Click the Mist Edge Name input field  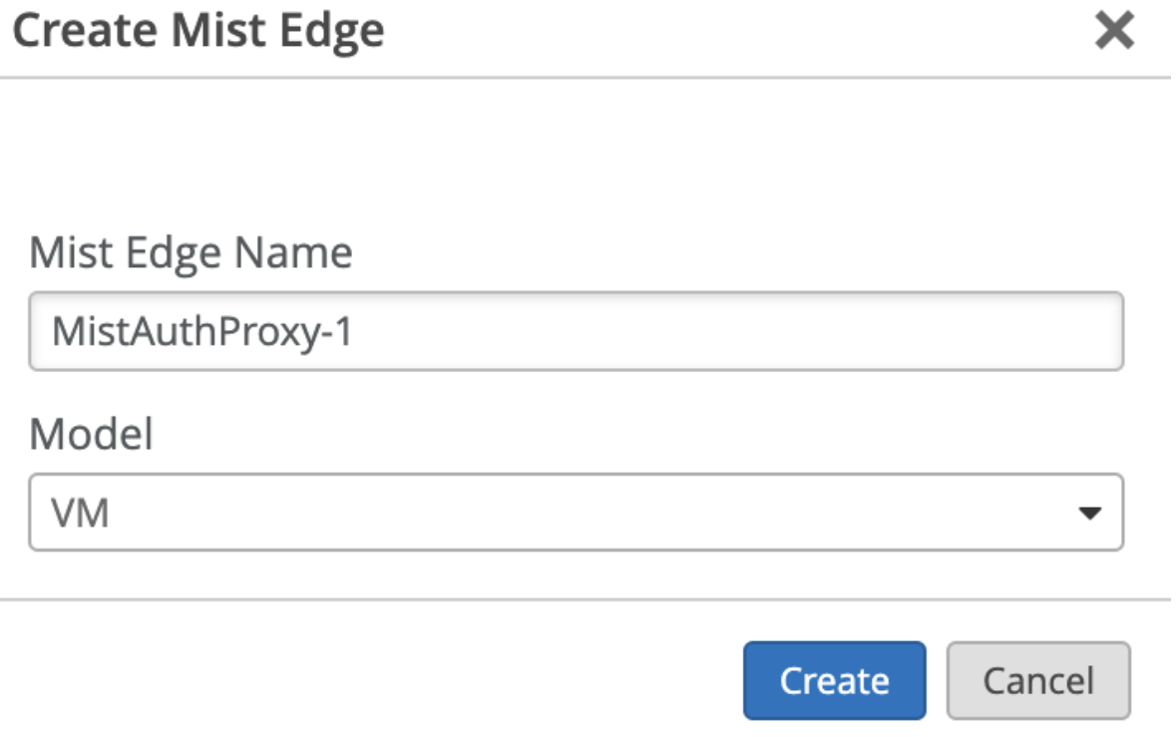pyautogui.click(x=576, y=331)
